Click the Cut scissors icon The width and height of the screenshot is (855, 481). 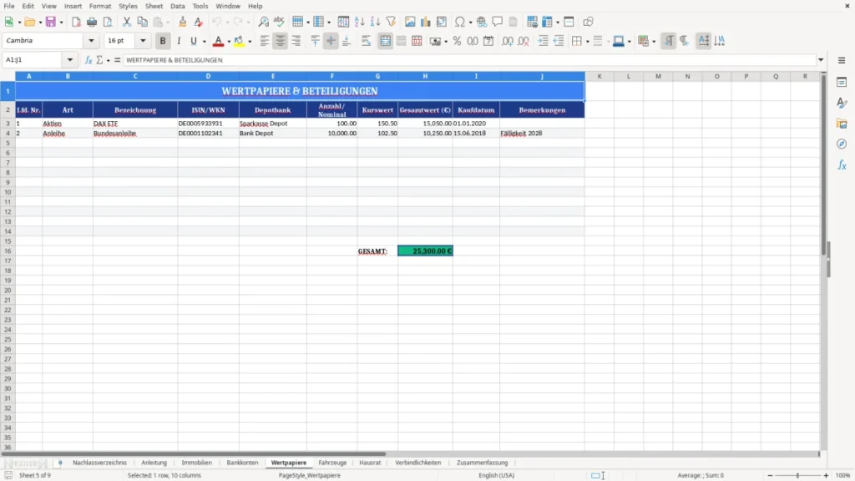pos(127,22)
